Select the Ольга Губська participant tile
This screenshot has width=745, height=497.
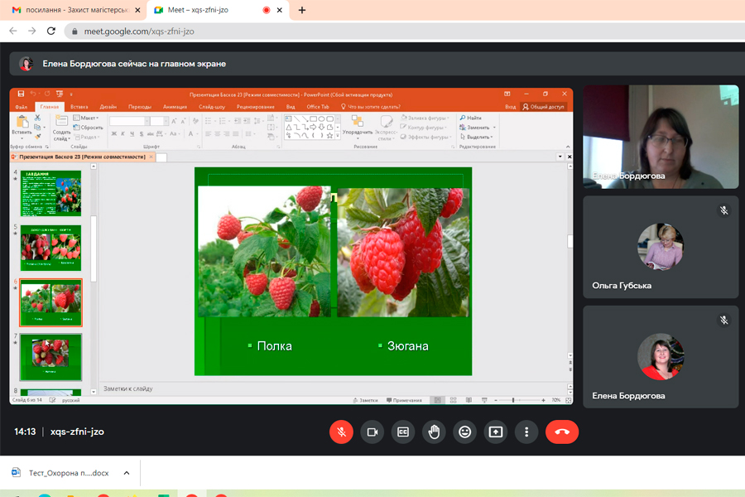coord(661,247)
